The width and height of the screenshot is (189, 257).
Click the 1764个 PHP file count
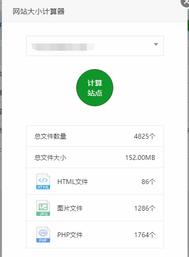tap(145, 235)
